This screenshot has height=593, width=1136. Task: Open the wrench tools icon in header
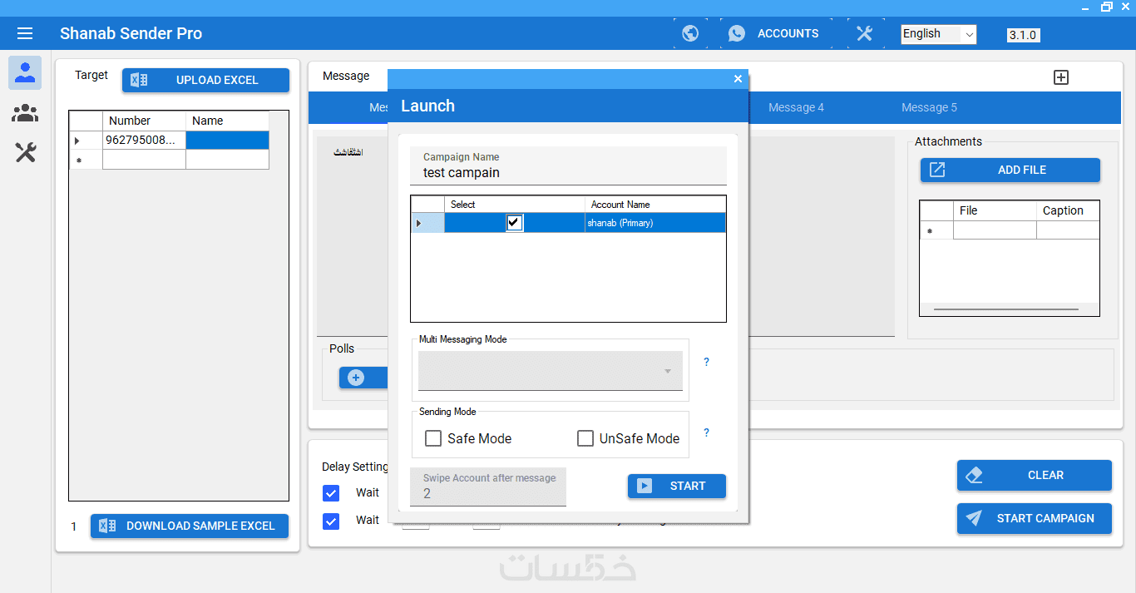[865, 33]
